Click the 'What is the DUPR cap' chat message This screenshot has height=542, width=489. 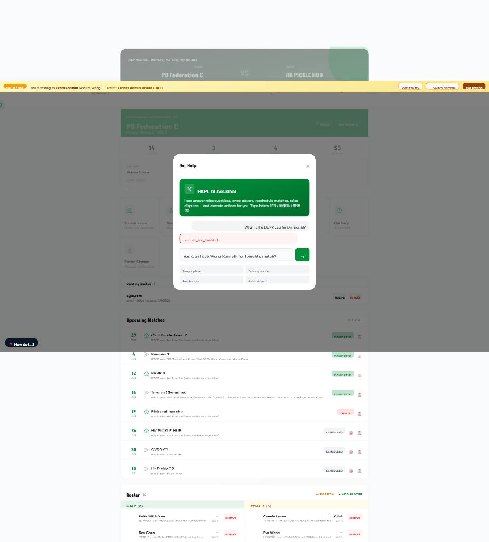point(250,226)
